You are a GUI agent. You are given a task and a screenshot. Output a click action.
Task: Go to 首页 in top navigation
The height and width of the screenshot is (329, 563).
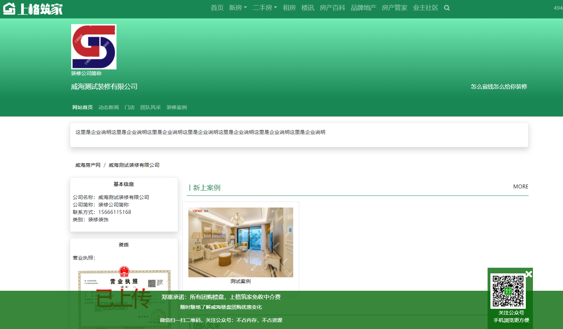(217, 8)
